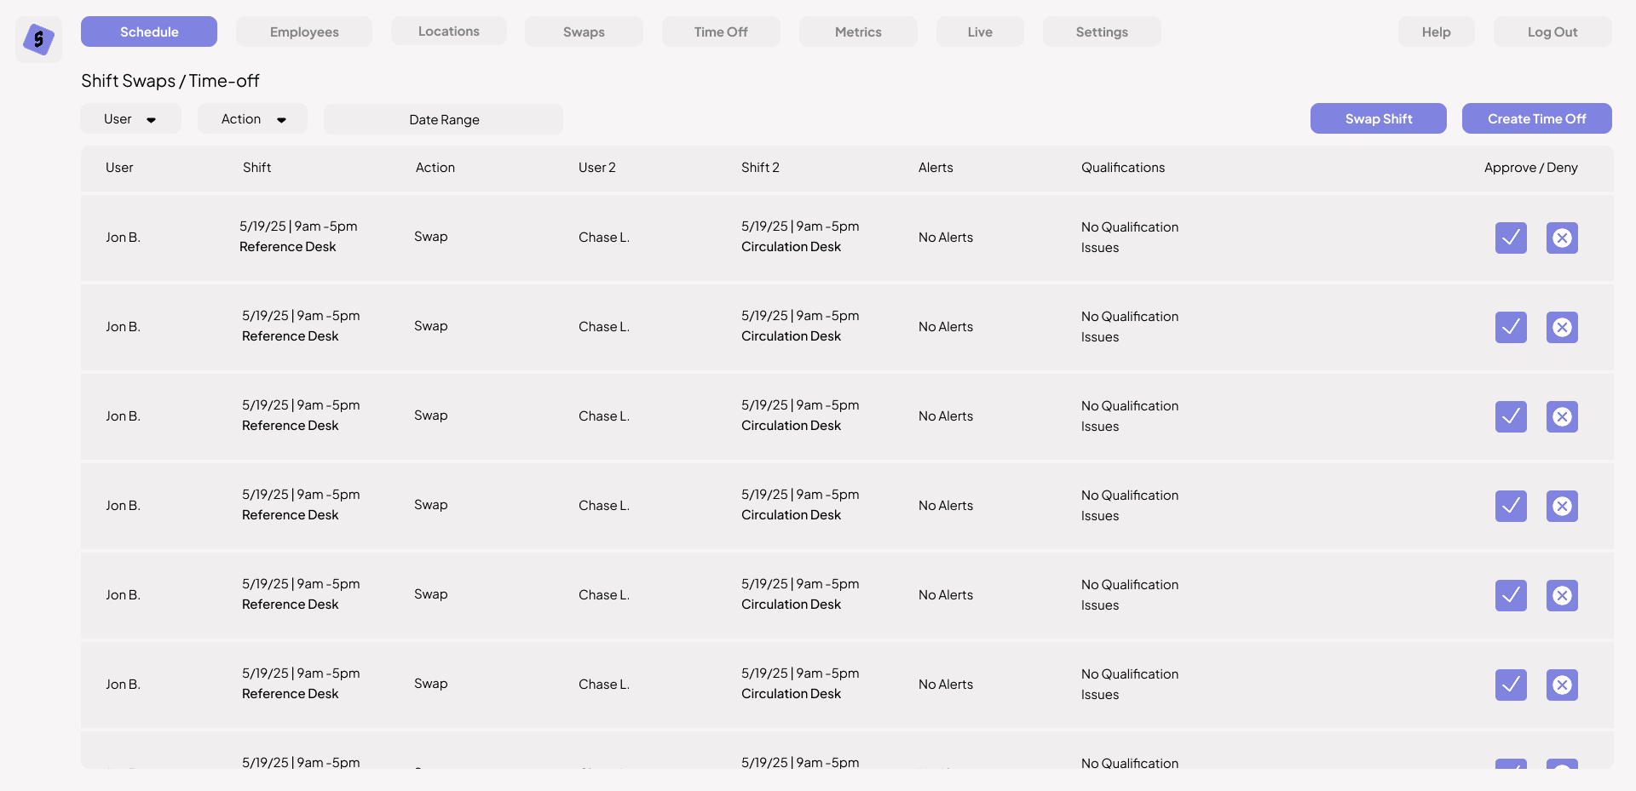Click the app logo icon
This screenshot has width=1636, height=791.
coord(38,39)
